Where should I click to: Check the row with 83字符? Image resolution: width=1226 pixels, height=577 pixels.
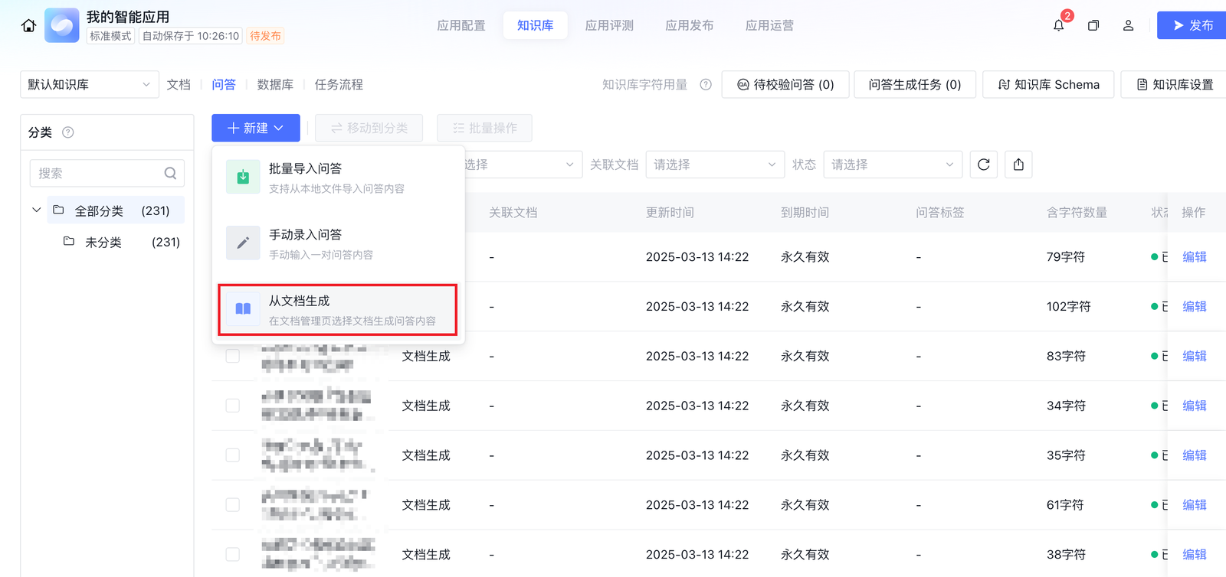[x=233, y=356]
